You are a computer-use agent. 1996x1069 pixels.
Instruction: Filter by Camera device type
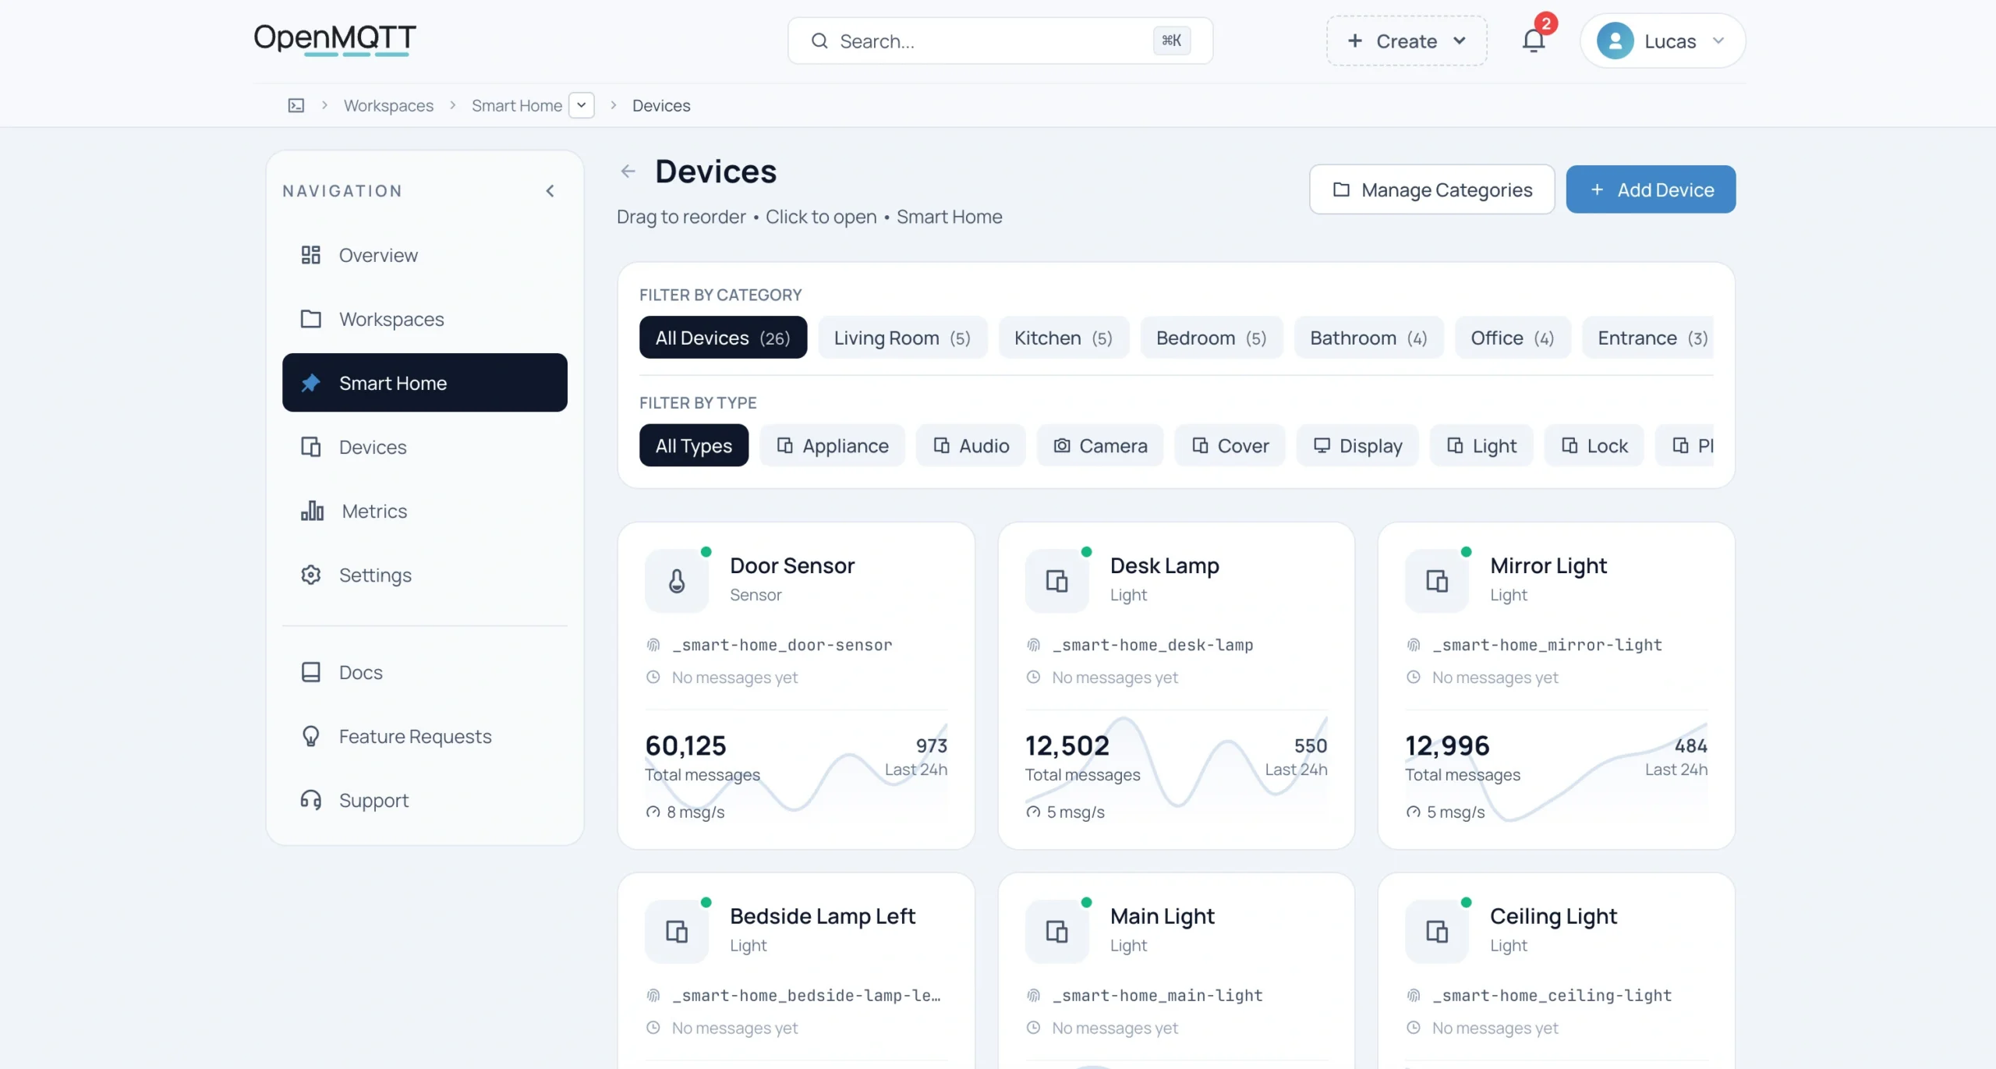point(1100,445)
